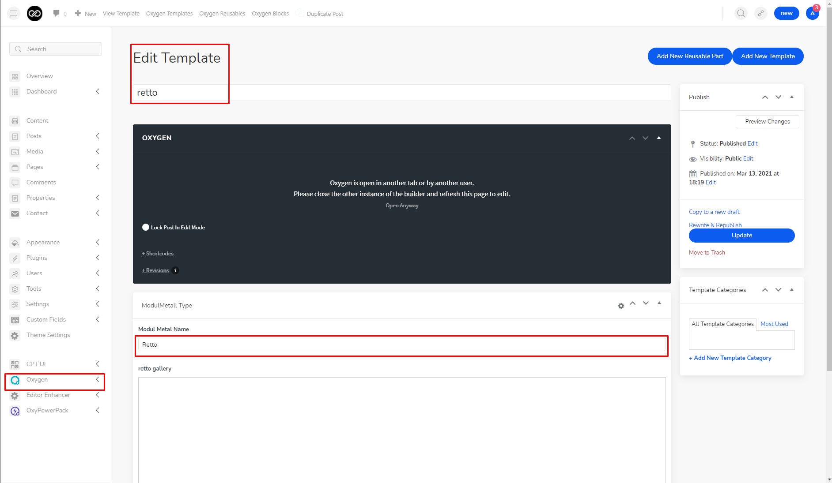Open Oxygen Blocks in top bar
832x483 pixels.
tap(270, 13)
